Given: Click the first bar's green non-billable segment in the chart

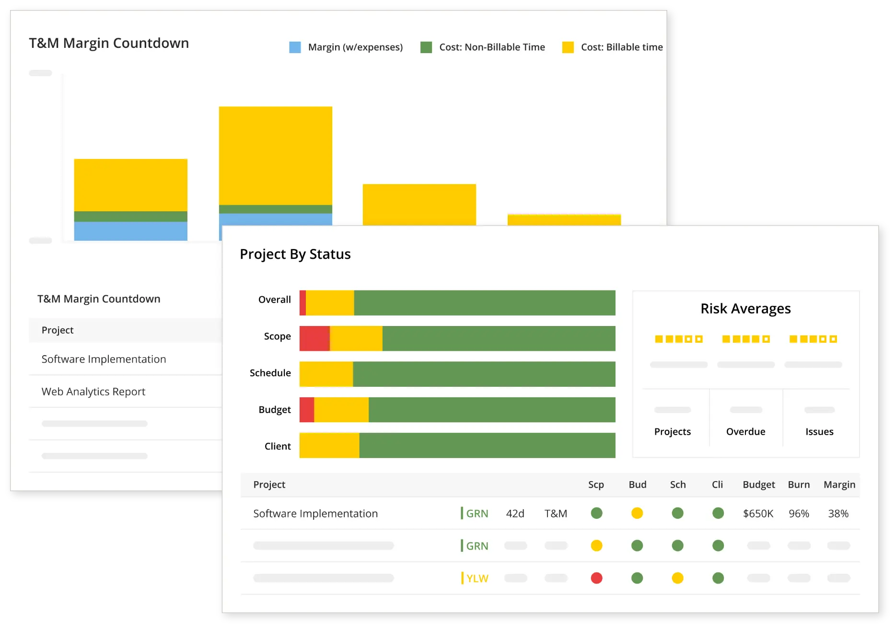Looking at the screenshot, I should tap(130, 216).
